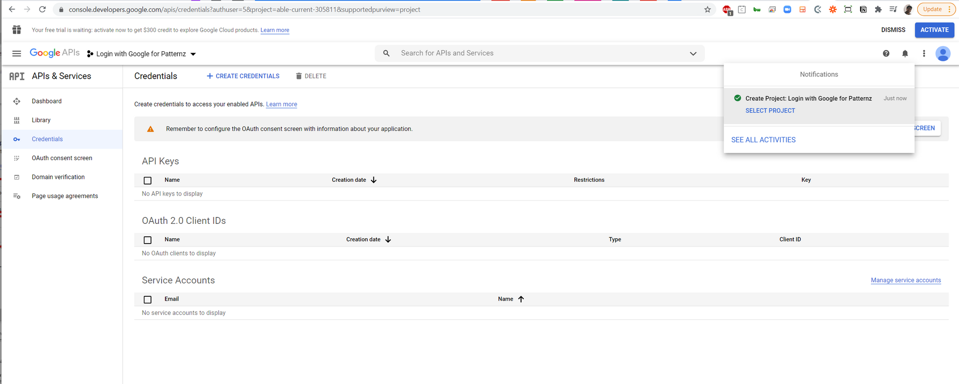Open the Dashboard page
959x384 pixels.
[47, 101]
